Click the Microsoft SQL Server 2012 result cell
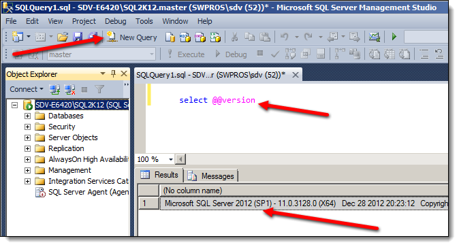 tap(304, 203)
